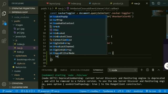The image size is (168, 94).
Task: Open the Run and Debug view
Action: [4, 32]
